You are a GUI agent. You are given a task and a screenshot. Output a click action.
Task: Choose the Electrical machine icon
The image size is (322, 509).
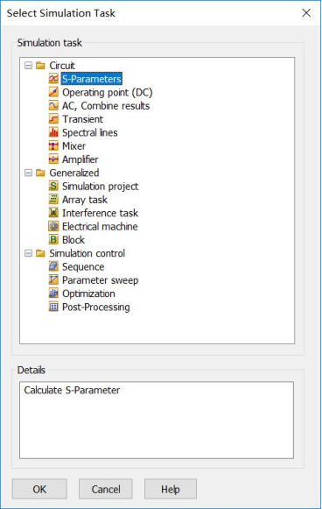(x=53, y=226)
